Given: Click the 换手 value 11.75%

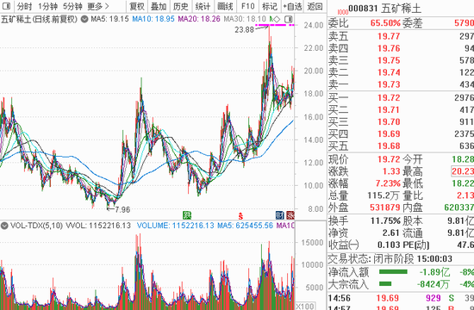Looking at the screenshot, I should [x=385, y=220].
